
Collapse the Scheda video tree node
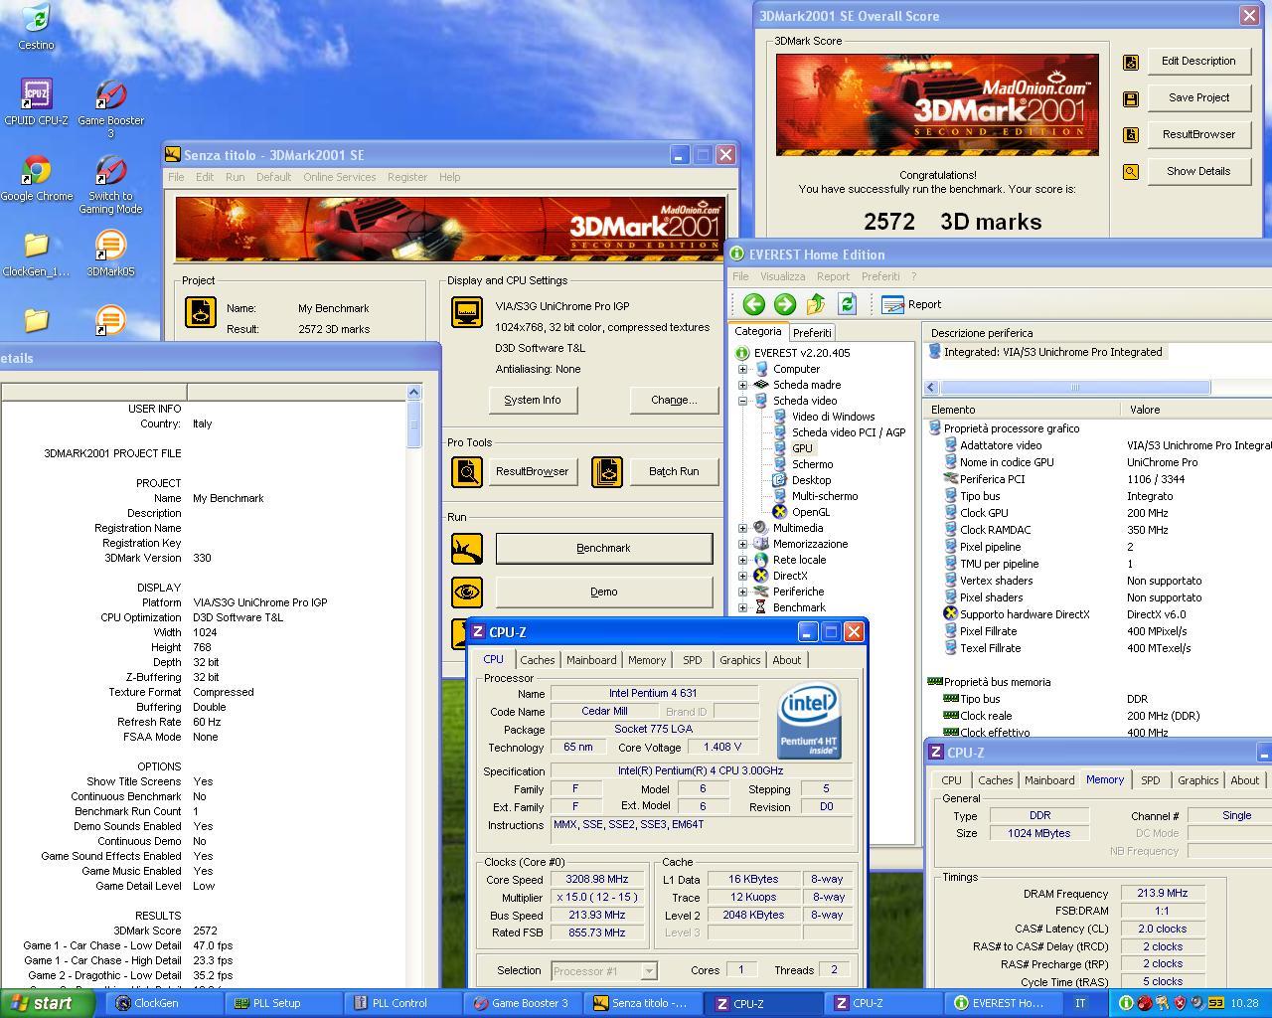click(x=742, y=401)
